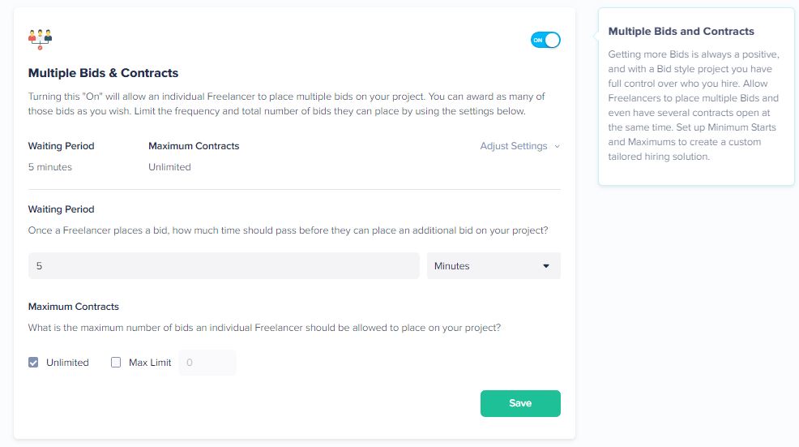Enable the Max Limit checkbox
The width and height of the screenshot is (799, 447).
(116, 363)
